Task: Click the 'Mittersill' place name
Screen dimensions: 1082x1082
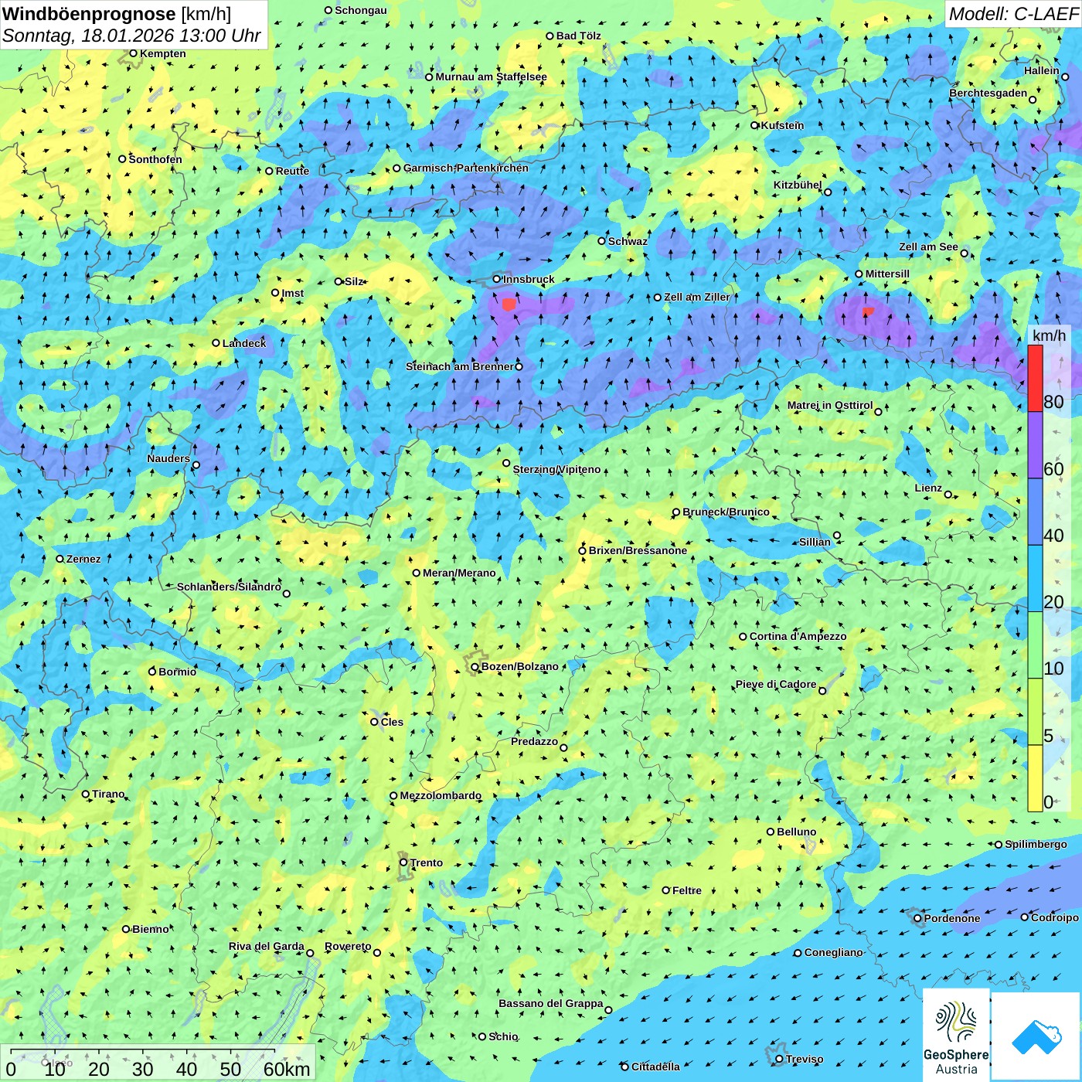Action: [x=887, y=274]
